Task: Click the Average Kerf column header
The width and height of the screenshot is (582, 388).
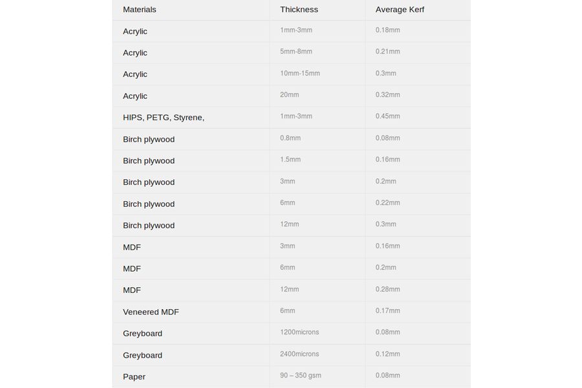Action: pos(400,10)
